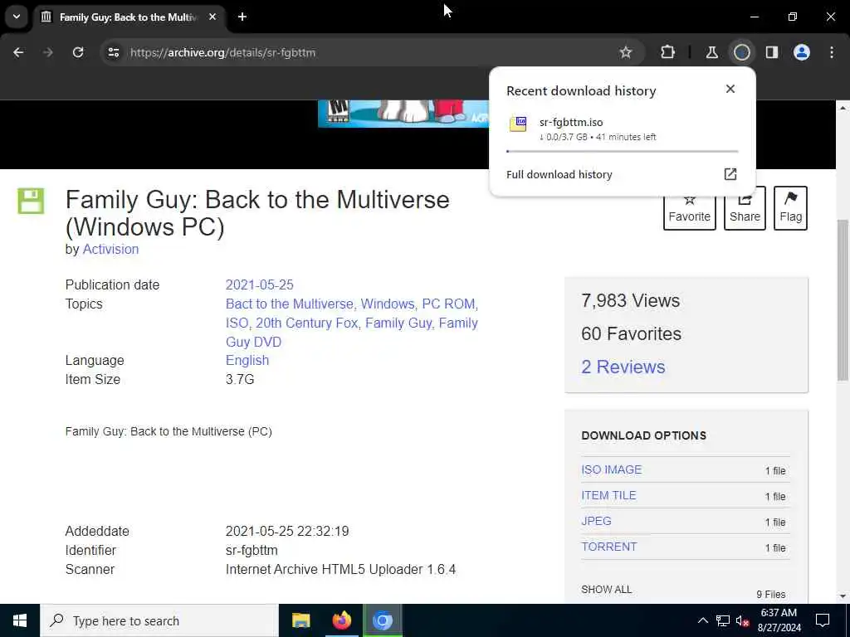Click the 7,983 Views text
Screen dimensions: 850x637
[x=631, y=300]
